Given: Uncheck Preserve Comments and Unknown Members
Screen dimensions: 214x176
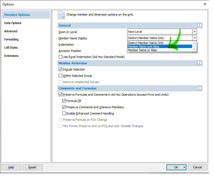Looking at the screenshot, I should point(64,107).
